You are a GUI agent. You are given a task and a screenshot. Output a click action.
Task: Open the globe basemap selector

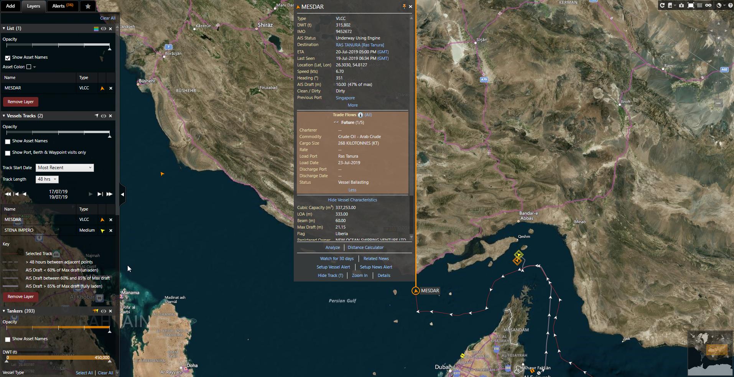pyautogui.click(x=719, y=5)
